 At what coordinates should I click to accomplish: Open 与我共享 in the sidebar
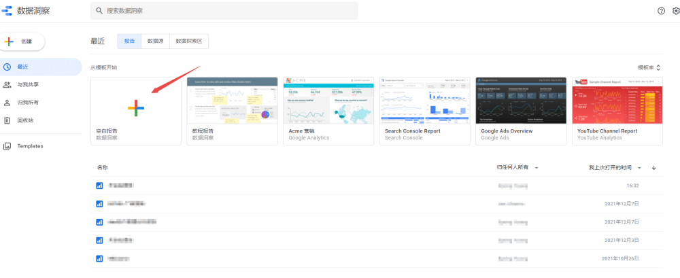(29, 84)
